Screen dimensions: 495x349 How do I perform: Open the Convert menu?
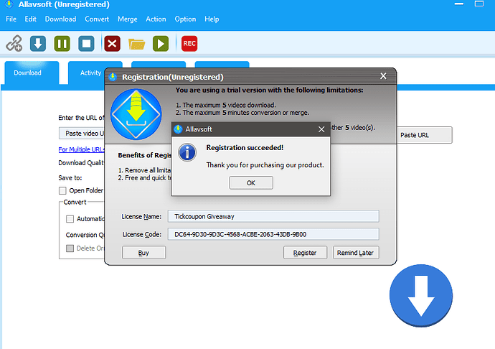97,19
